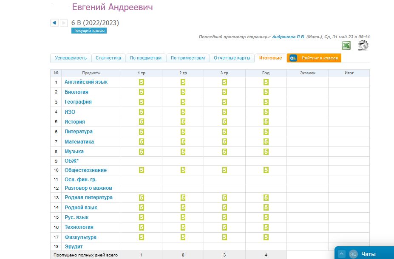The image size is (394, 259).
Task: Open the Отчетные карты tab
Action: (232, 58)
